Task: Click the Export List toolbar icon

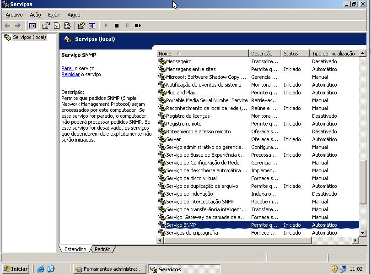Action: [67, 26]
